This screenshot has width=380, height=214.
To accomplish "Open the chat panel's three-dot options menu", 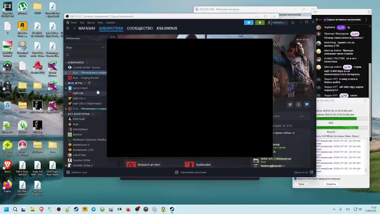I will click(x=366, y=20).
